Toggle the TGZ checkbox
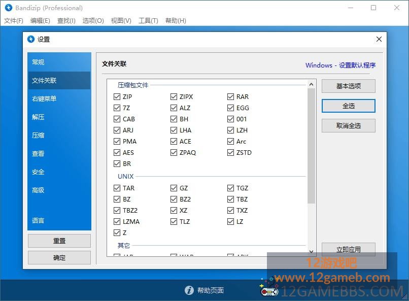This screenshot has width=409, height=301. pos(230,188)
